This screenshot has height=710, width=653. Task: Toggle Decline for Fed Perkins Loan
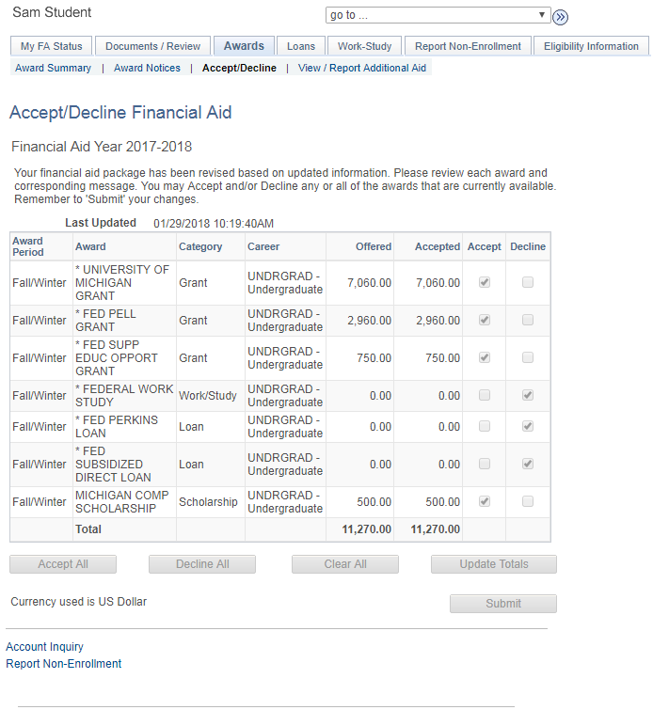[x=528, y=426]
